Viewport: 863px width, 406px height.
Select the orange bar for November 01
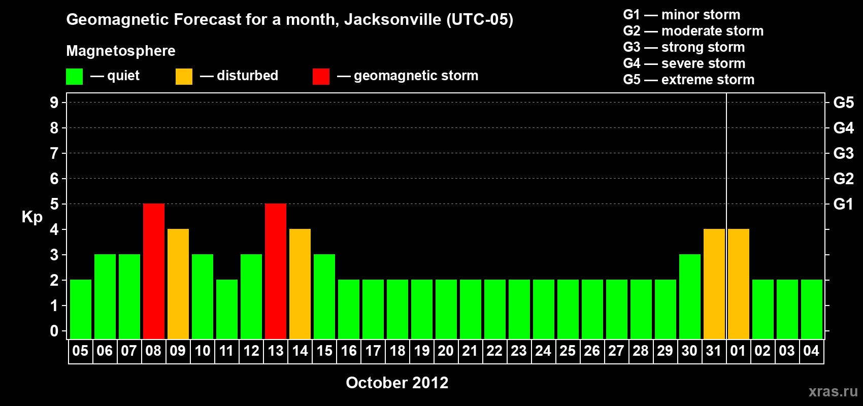pyautogui.click(x=739, y=284)
